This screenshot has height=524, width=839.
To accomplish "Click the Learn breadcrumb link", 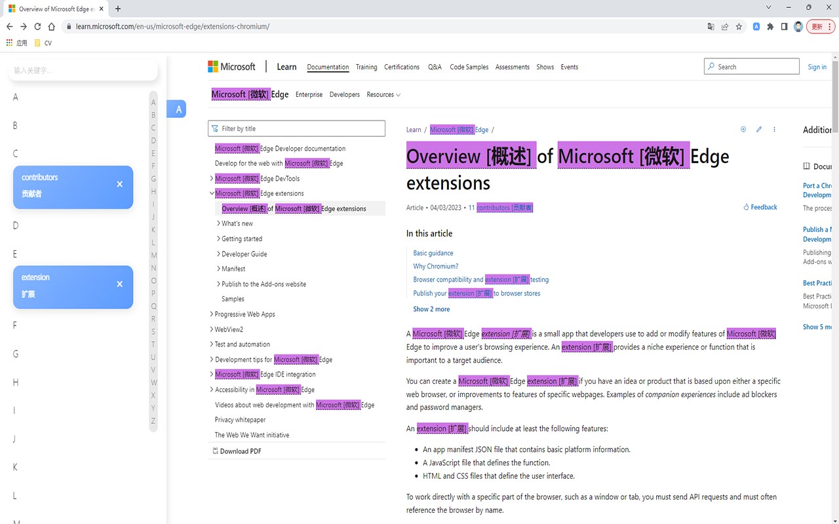I will pos(414,130).
